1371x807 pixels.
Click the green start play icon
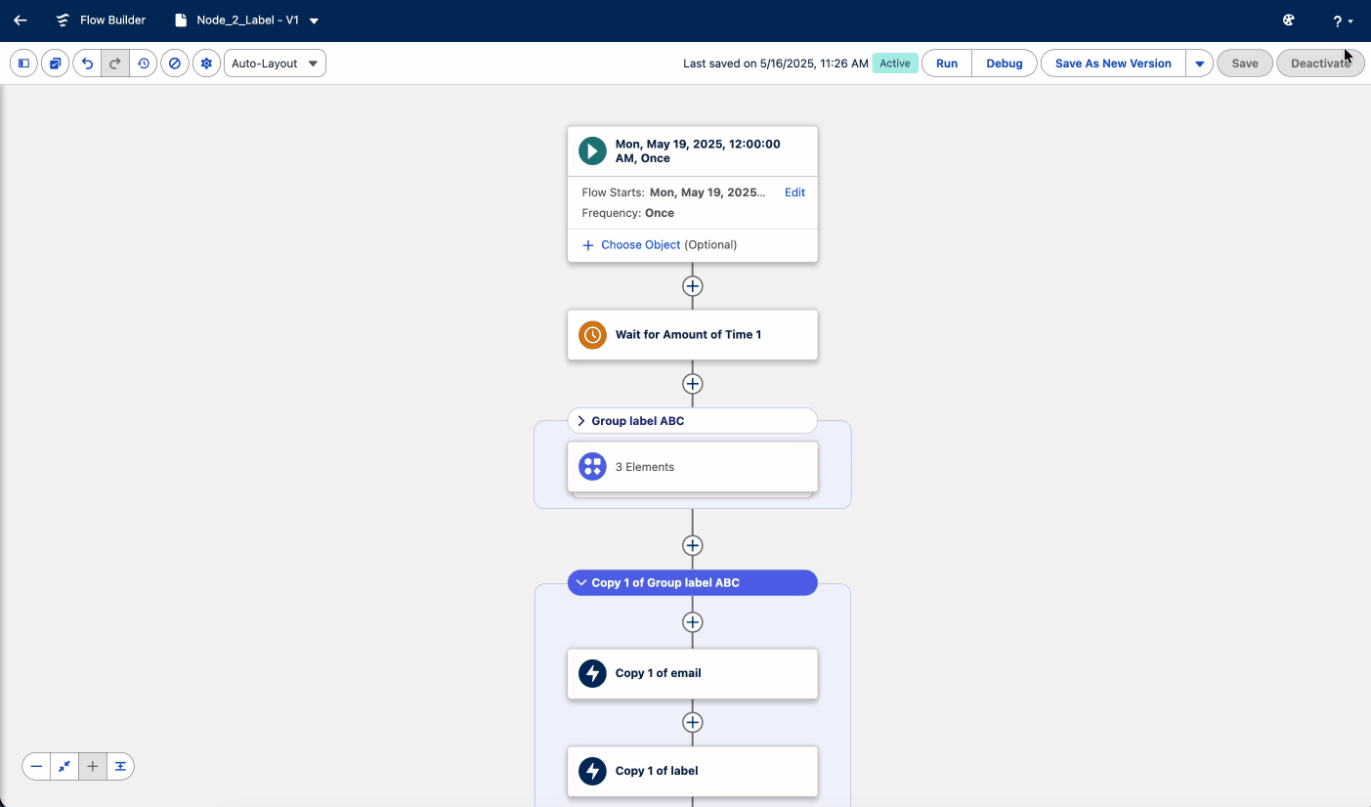[592, 150]
